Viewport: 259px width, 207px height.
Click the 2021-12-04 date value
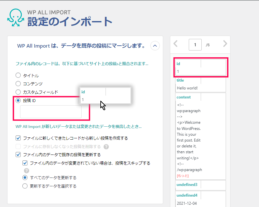pyautogui.click(x=187, y=203)
